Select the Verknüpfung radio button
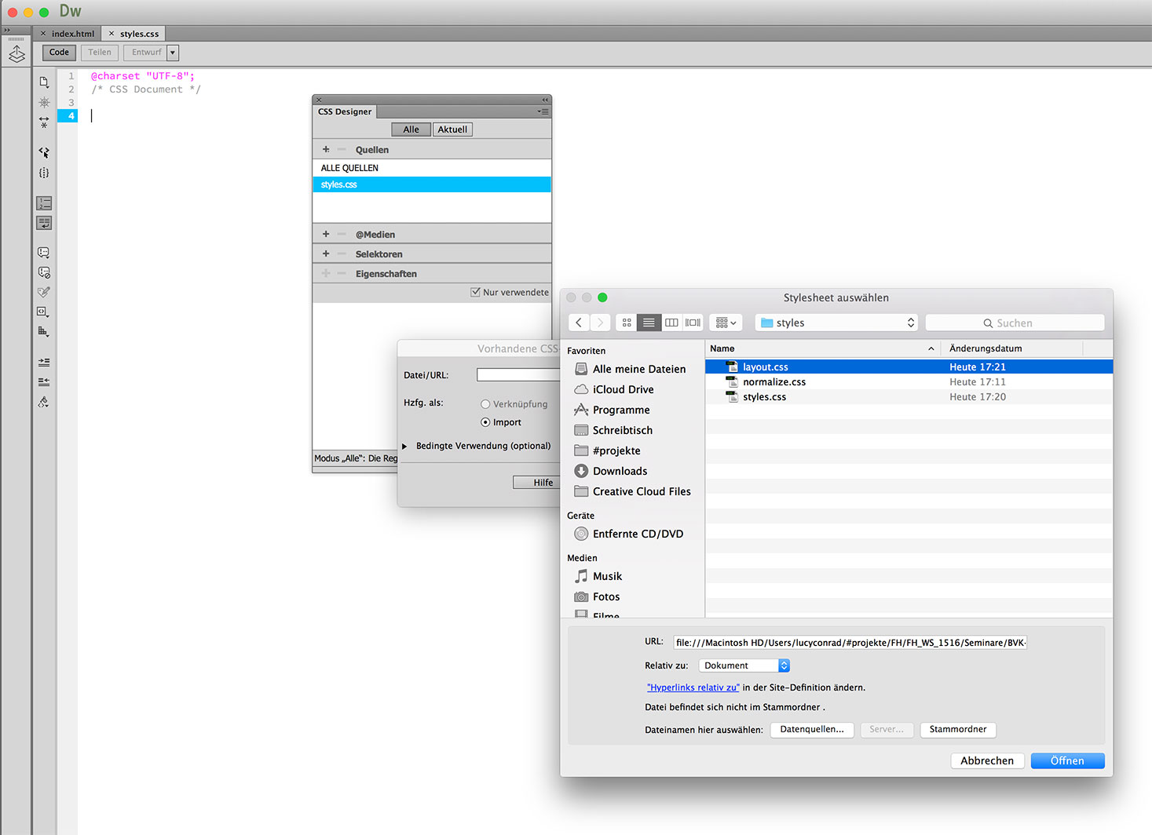Viewport: 1152px width, 835px height. (485, 404)
